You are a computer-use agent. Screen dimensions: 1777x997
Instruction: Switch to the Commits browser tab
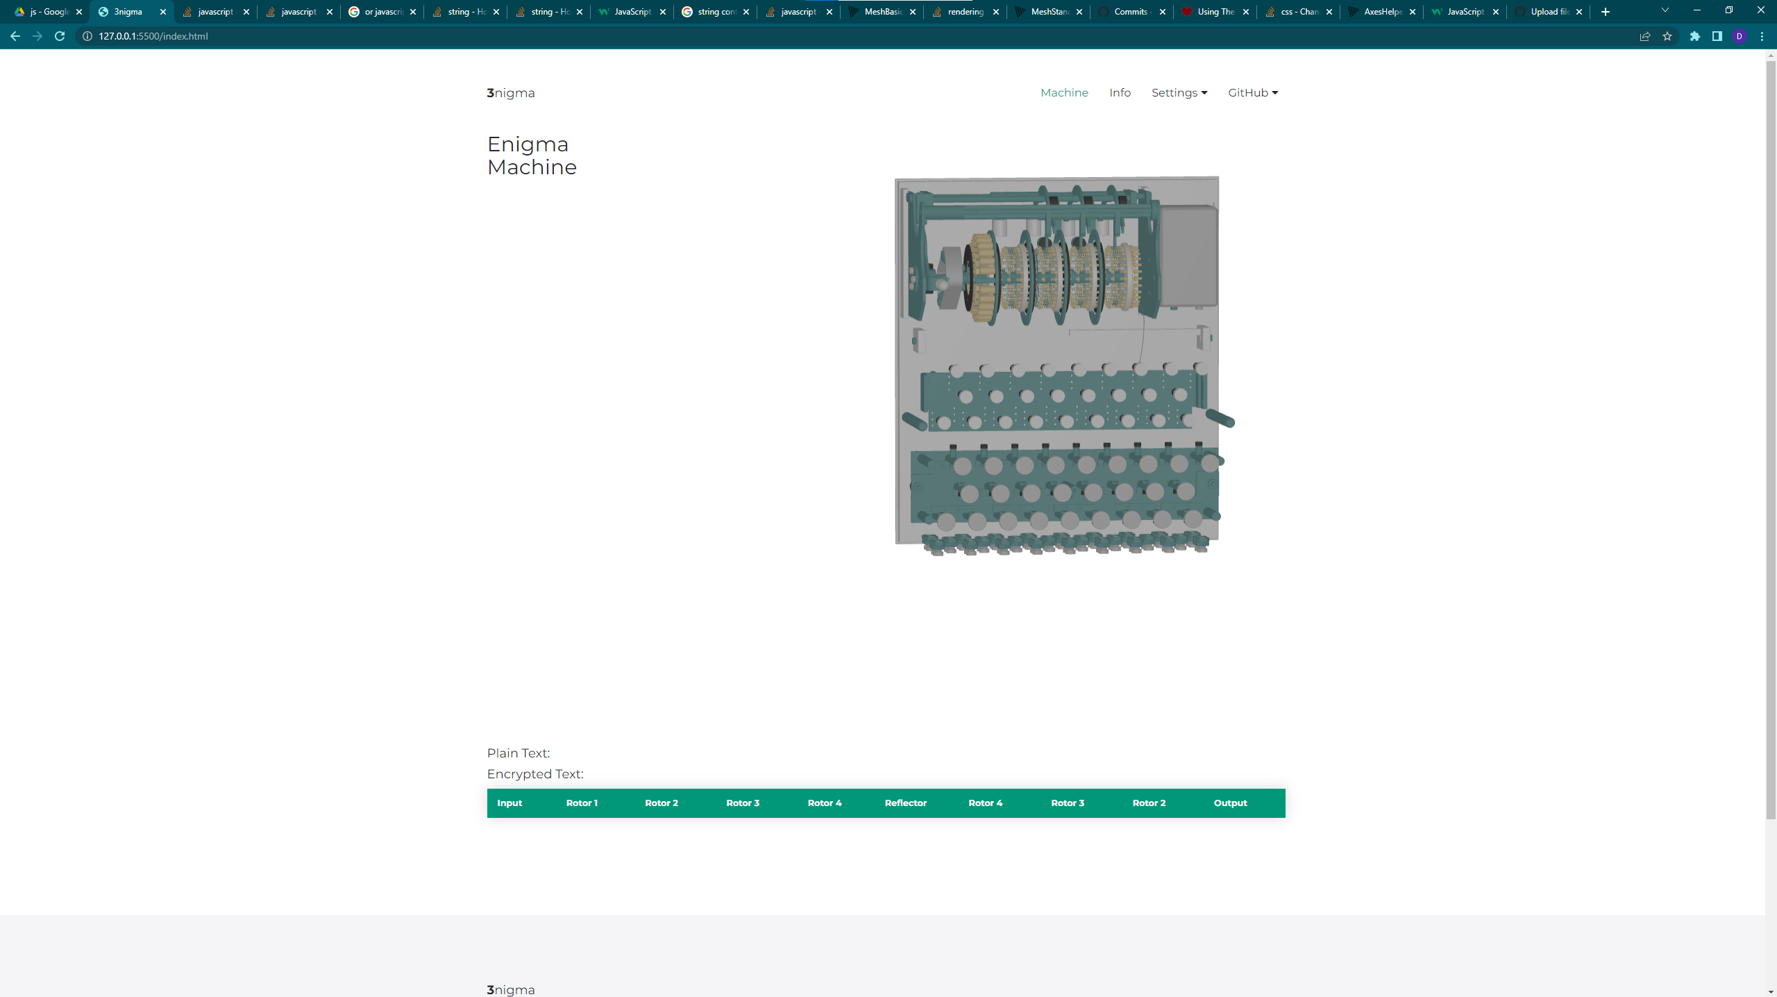click(1130, 12)
